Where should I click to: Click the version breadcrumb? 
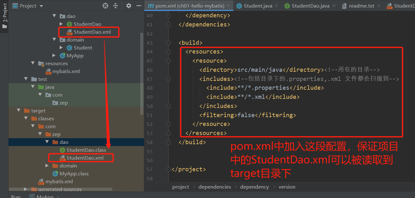tap(287, 187)
